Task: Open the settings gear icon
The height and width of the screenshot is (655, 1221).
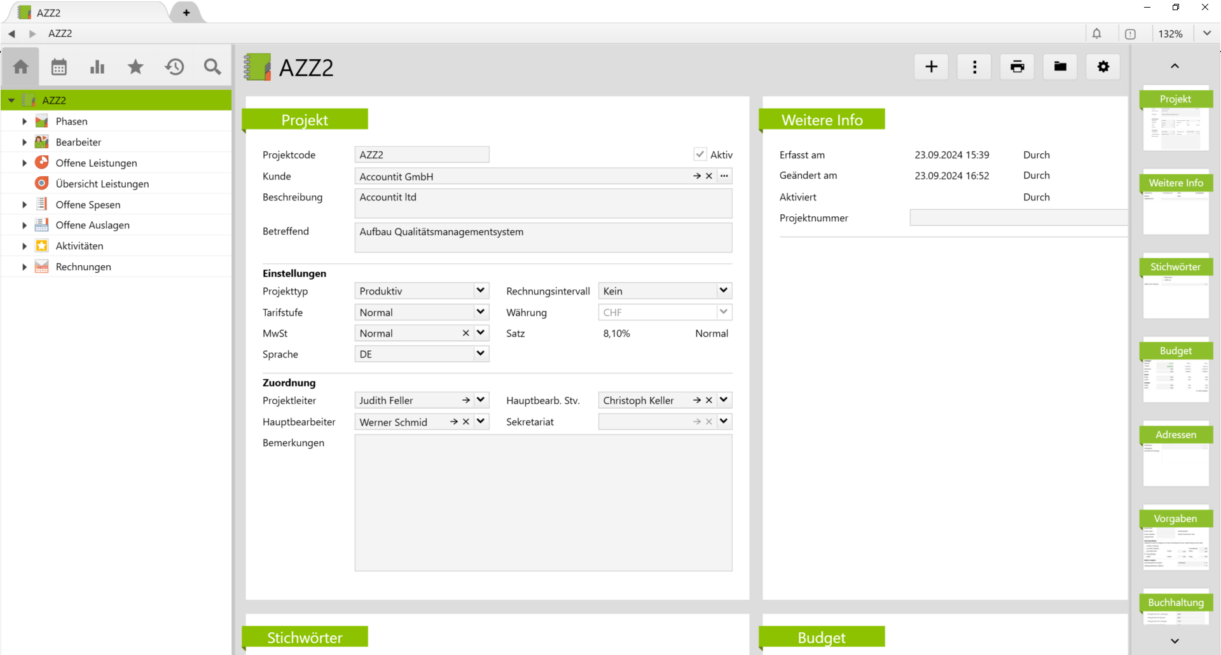Action: coord(1103,67)
